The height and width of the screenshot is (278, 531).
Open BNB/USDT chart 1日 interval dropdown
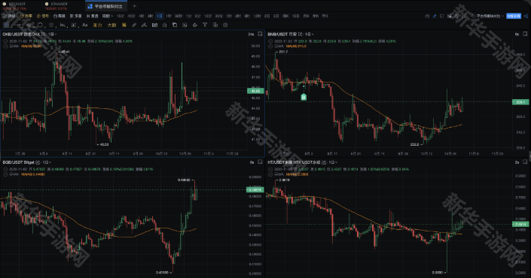[310, 34]
